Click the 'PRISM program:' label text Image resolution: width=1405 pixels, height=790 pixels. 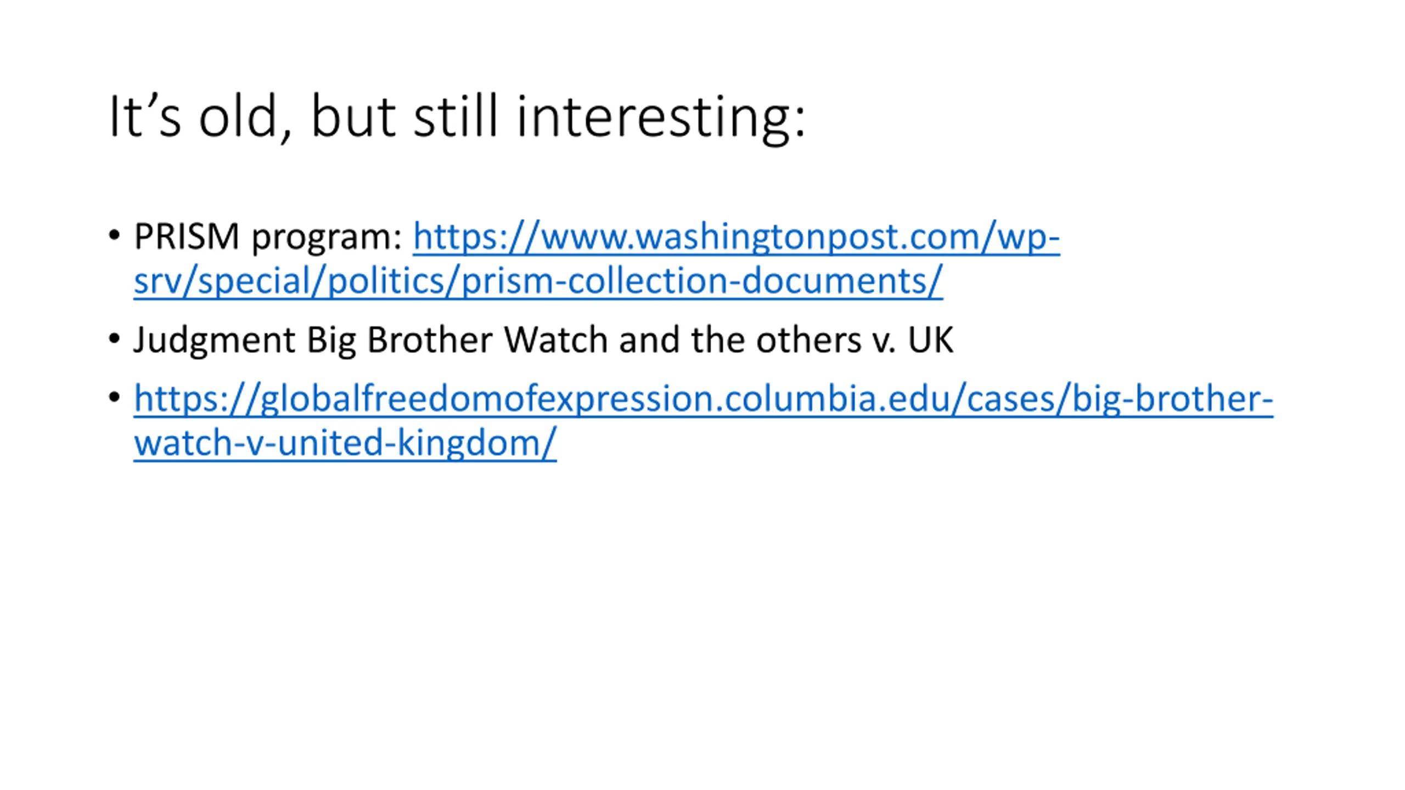[268, 238]
